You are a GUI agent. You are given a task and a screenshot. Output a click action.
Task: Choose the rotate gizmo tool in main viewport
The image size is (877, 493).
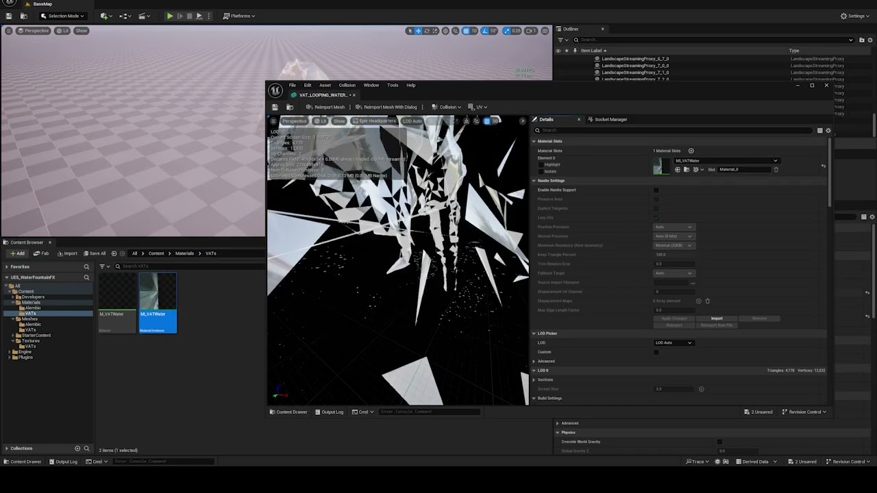[427, 31]
